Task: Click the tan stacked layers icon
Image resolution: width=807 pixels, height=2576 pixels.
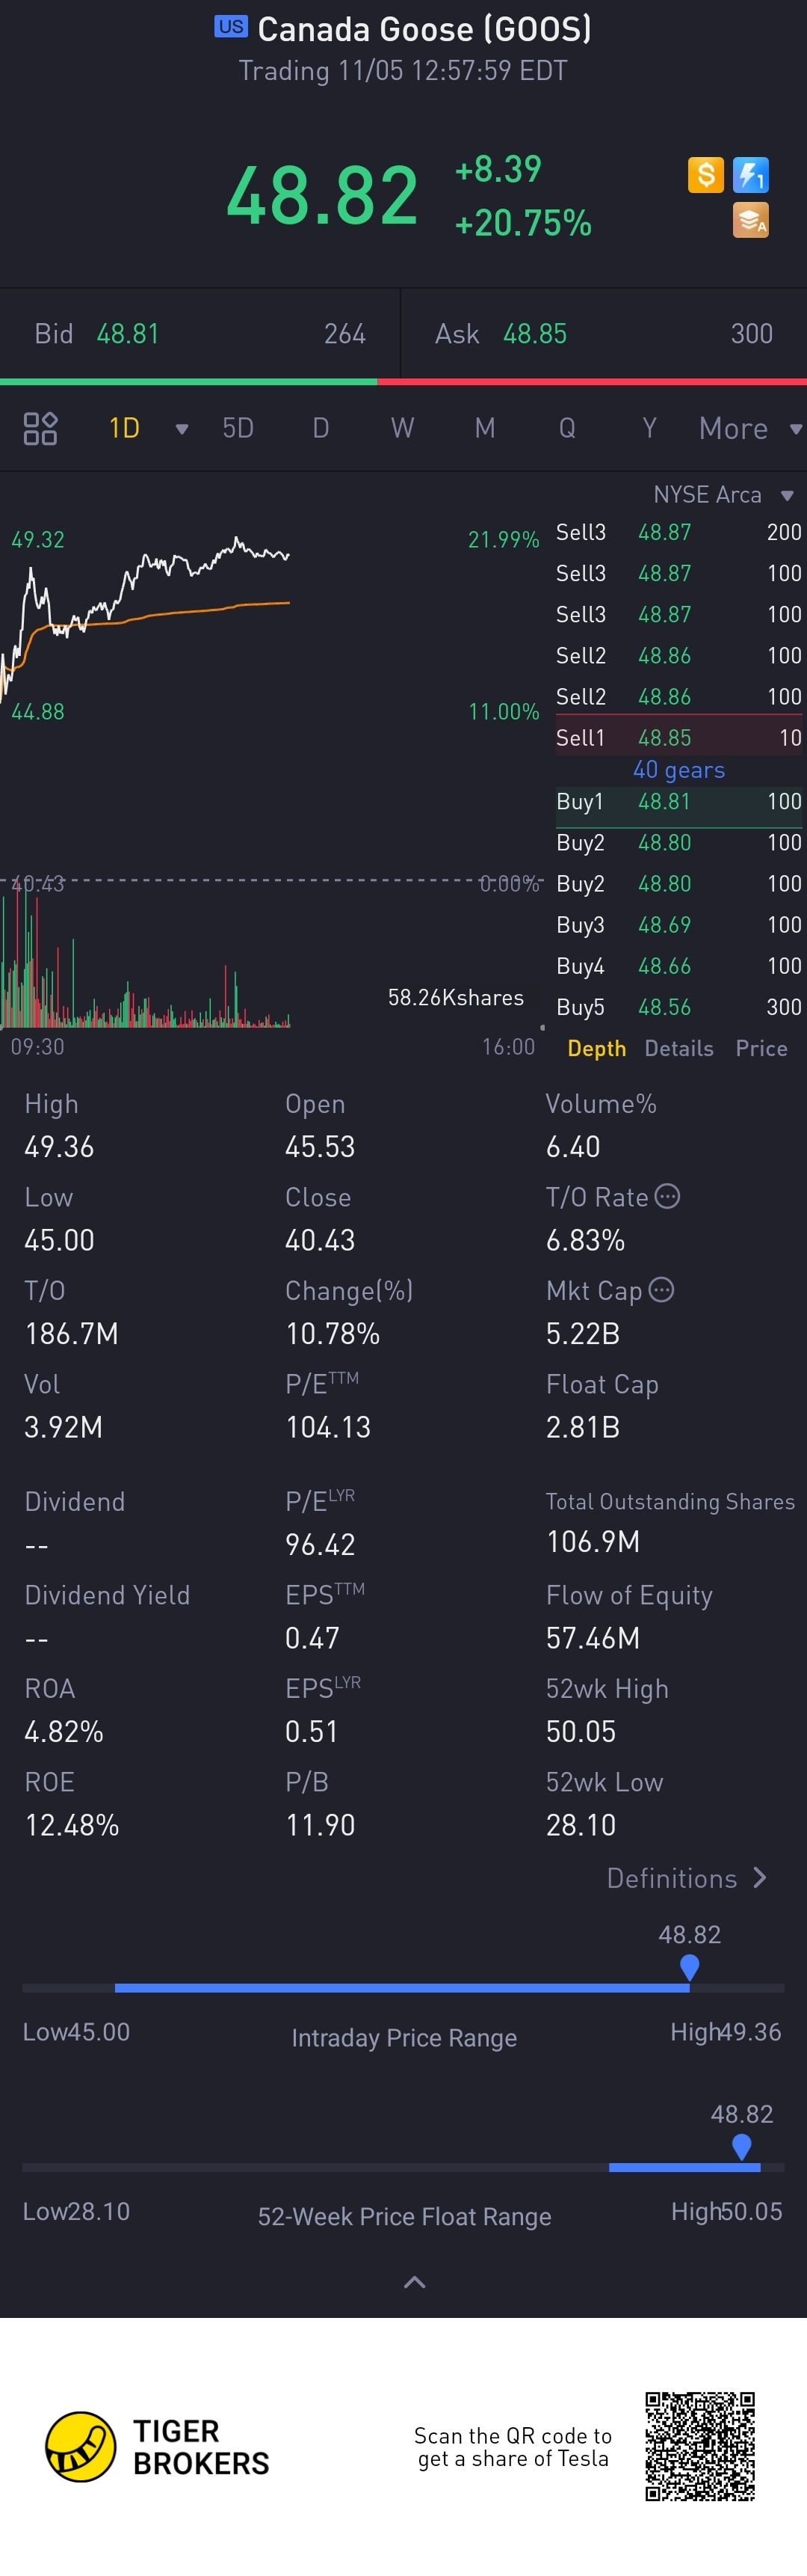Action: pyautogui.click(x=750, y=220)
